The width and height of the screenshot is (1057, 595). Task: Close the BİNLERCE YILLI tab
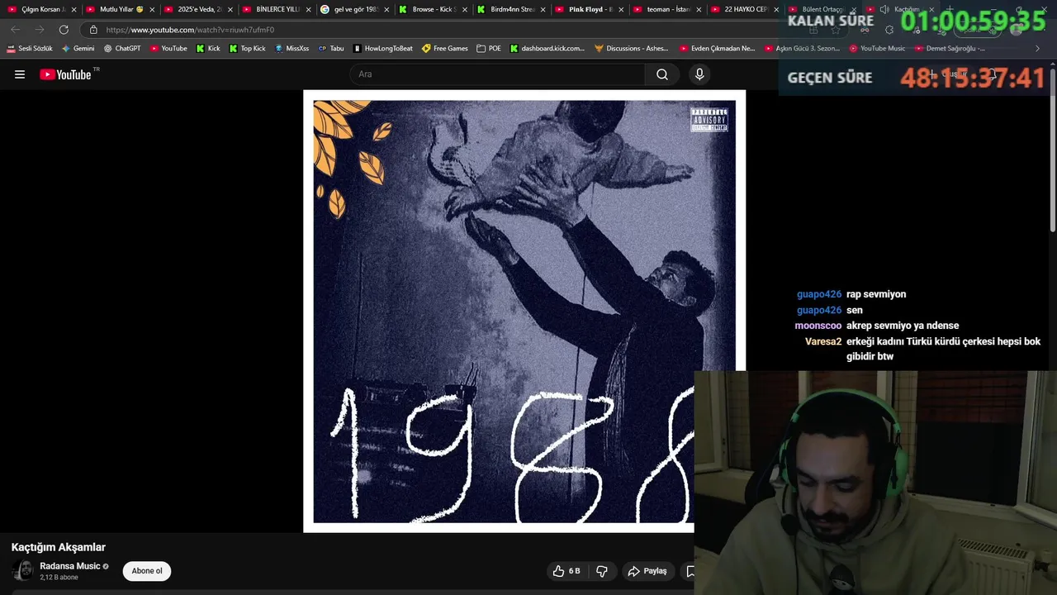[308, 9]
